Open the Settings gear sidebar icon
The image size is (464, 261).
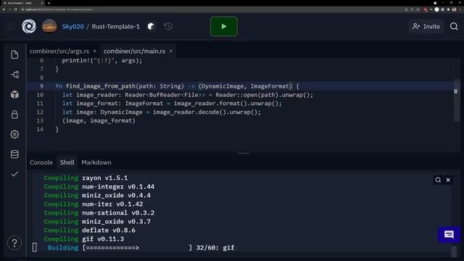[14, 134]
